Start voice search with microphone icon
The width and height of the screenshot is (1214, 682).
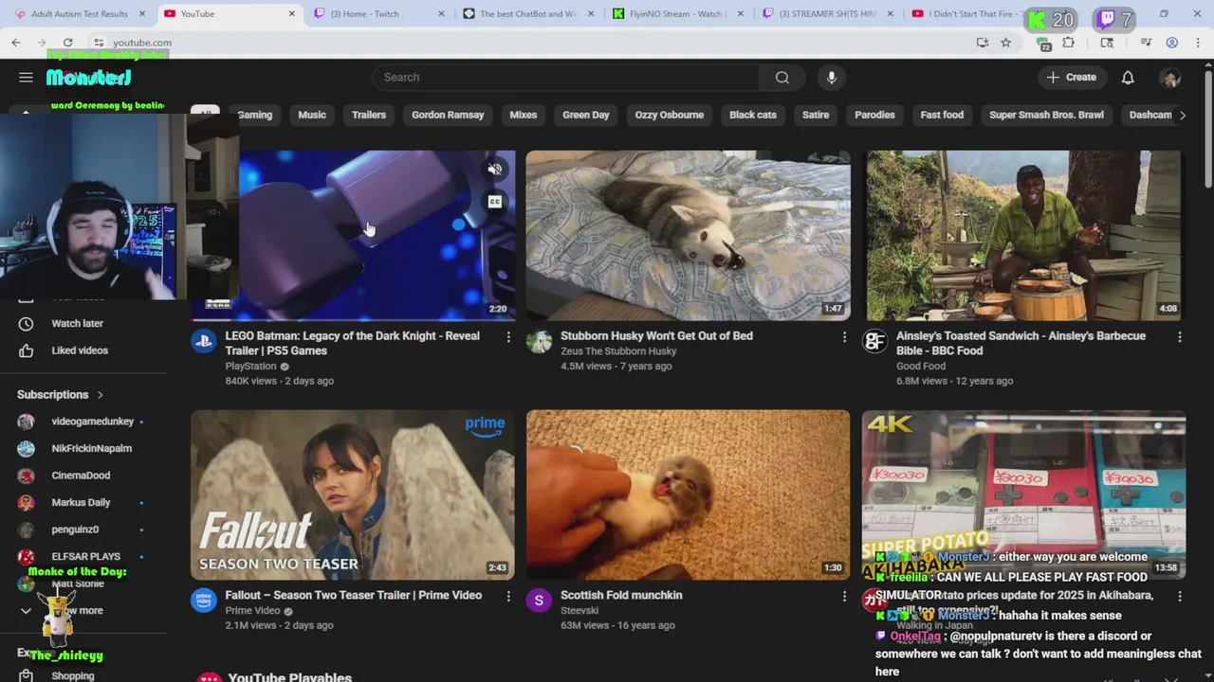coord(832,78)
